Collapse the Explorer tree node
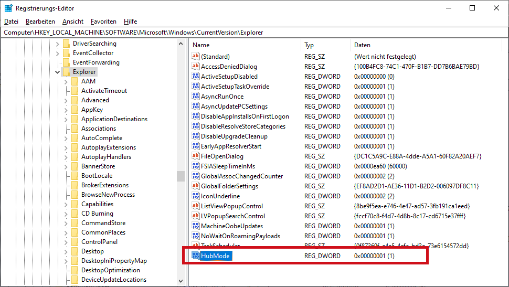Screen dimensions: 509x287 (x=57, y=72)
